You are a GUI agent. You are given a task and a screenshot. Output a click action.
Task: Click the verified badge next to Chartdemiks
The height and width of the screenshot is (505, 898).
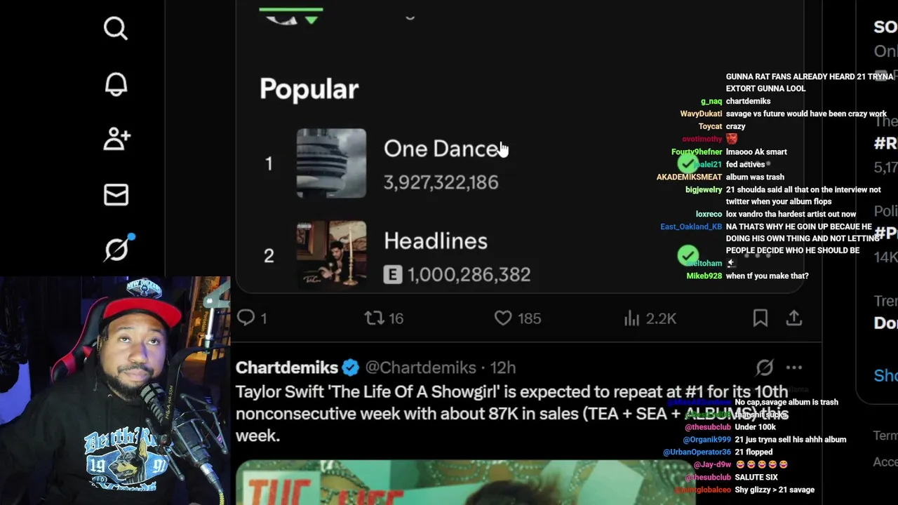point(351,368)
